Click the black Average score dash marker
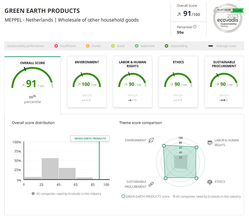 tap(211, 46)
